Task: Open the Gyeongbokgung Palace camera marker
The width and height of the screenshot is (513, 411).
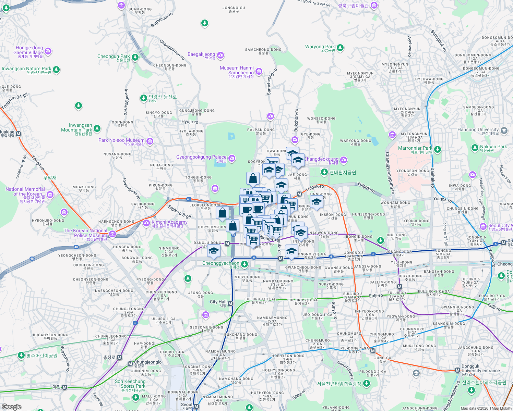Action: point(232,159)
